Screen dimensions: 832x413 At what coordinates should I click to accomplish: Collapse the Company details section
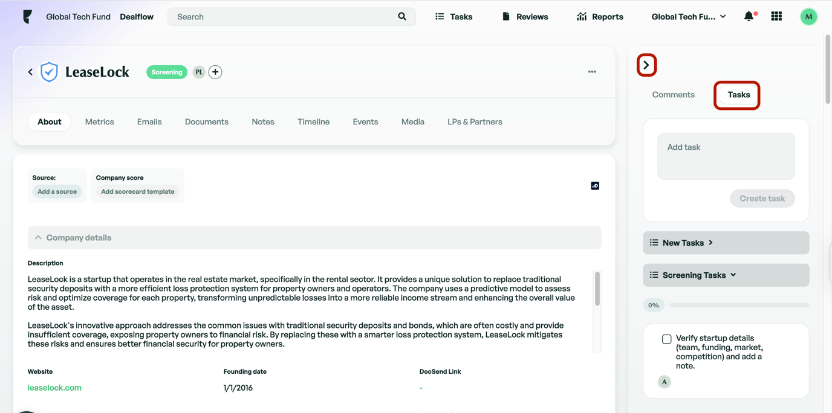38,237
